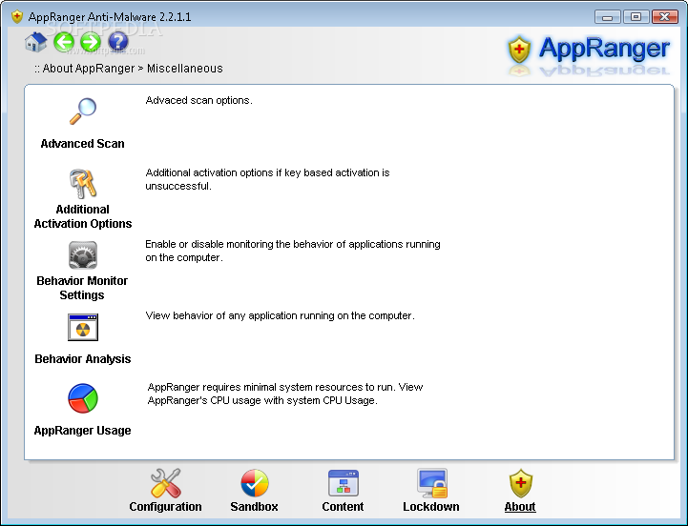Switch to the Lockdown tab label
The height and width of the screenshot is (526, 688).
point(431,507)
